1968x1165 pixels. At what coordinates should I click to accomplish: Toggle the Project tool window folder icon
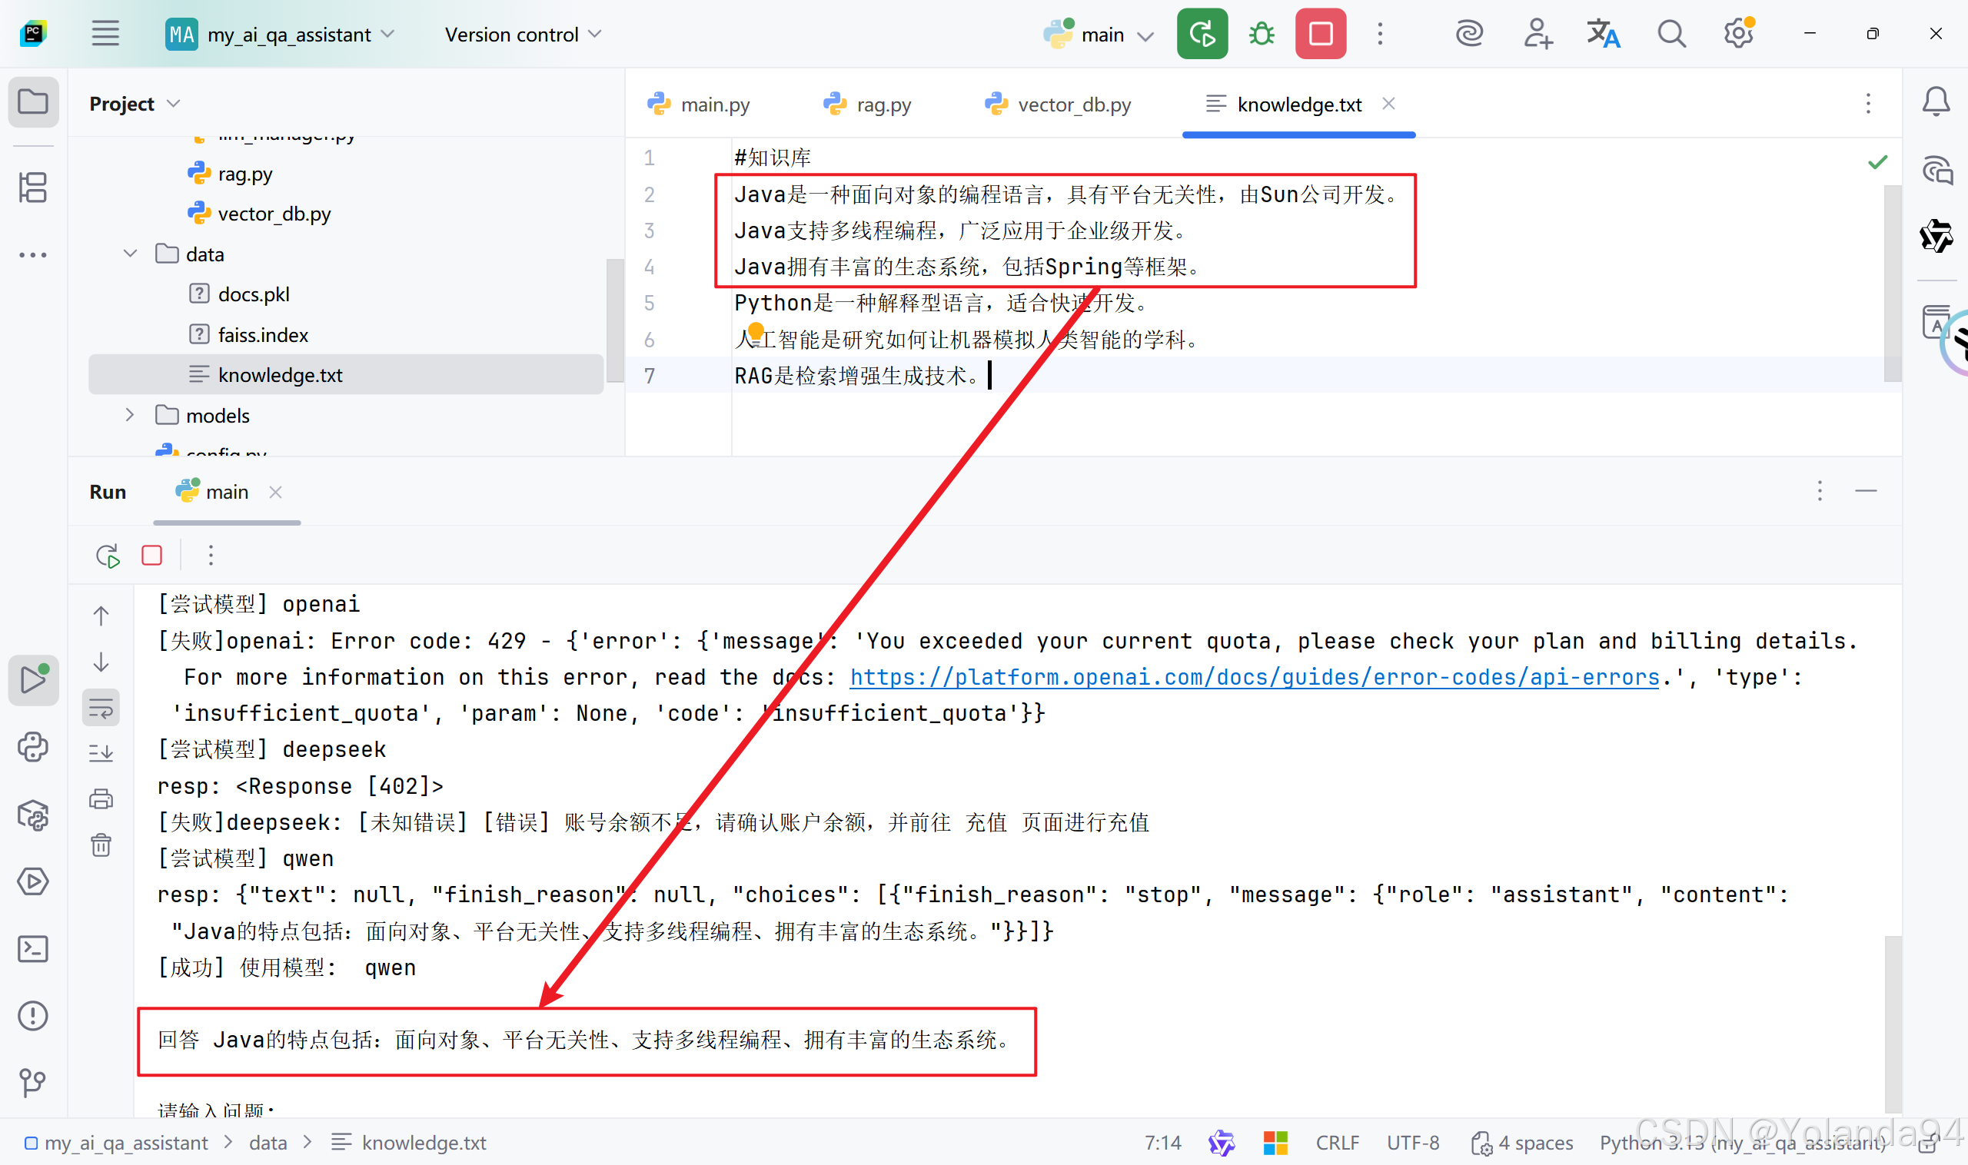point(33,102)
